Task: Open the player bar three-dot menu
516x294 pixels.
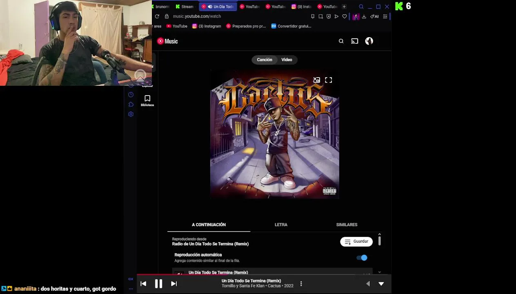Action: tap(301, 284)
